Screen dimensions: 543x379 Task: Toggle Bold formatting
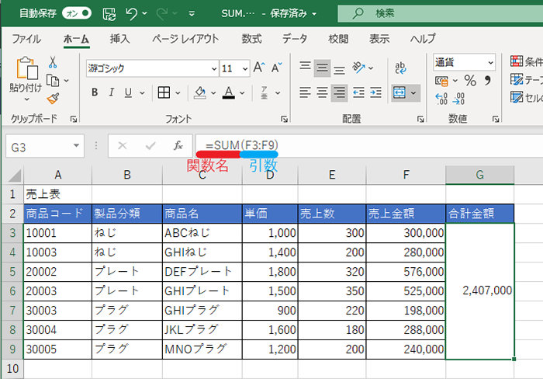(x=95, y=92)
